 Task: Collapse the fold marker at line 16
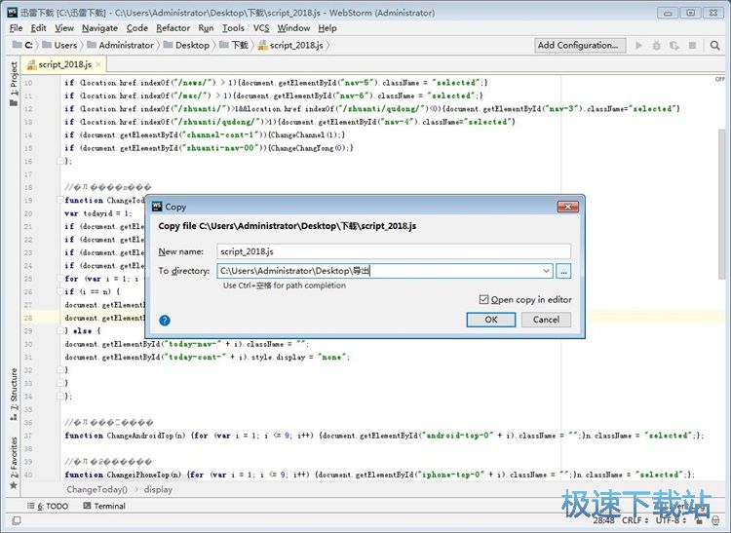tap(60, 161)
